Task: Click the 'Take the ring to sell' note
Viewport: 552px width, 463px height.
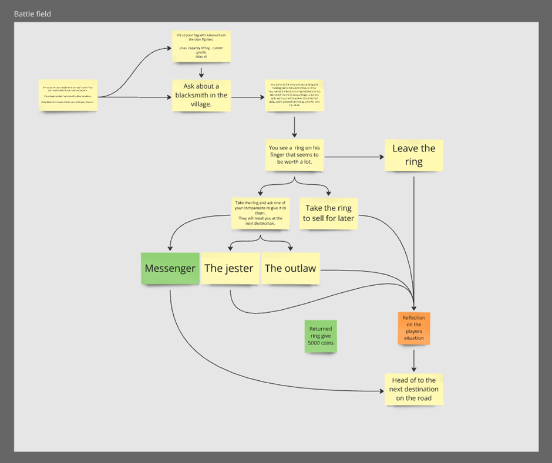Action: click(x=329, y=213)
